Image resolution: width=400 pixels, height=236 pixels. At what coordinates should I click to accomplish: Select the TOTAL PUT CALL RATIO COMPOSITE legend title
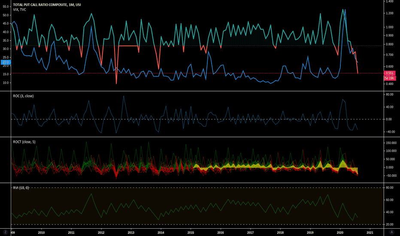click(47, 5)
